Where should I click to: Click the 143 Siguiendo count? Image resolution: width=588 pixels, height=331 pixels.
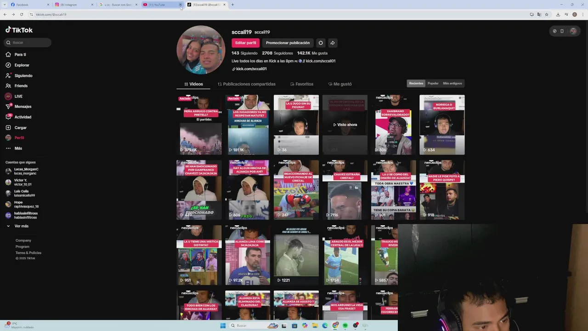tap(244, 53)
